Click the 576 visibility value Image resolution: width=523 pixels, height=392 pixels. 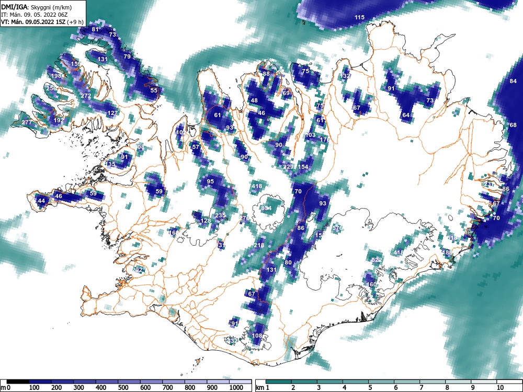coord(337,228)
